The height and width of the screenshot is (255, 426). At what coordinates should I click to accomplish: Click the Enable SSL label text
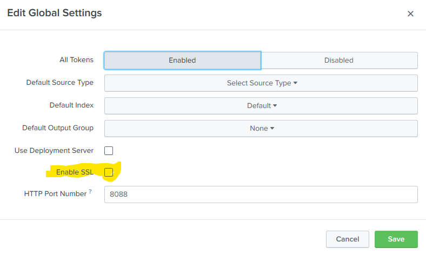point(75,172)
